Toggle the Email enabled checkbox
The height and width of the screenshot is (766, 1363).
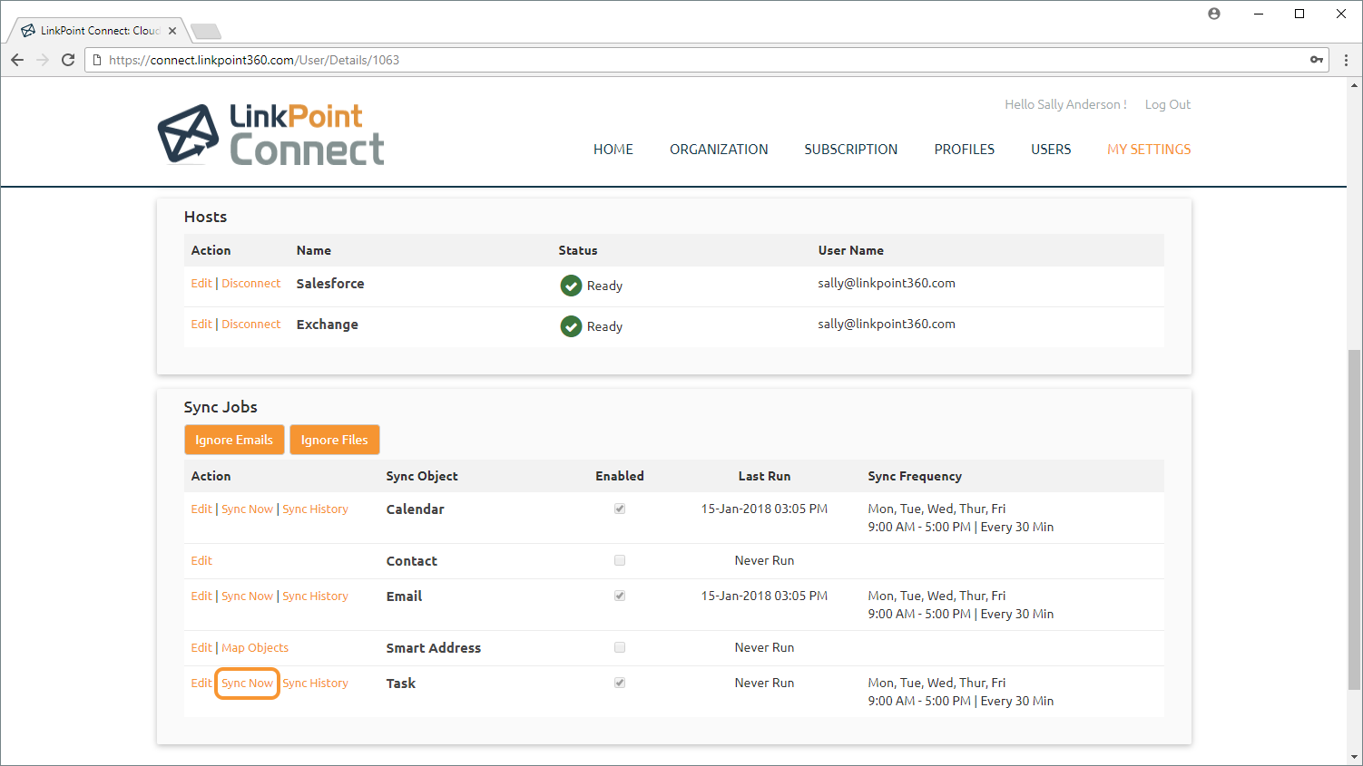620,596
